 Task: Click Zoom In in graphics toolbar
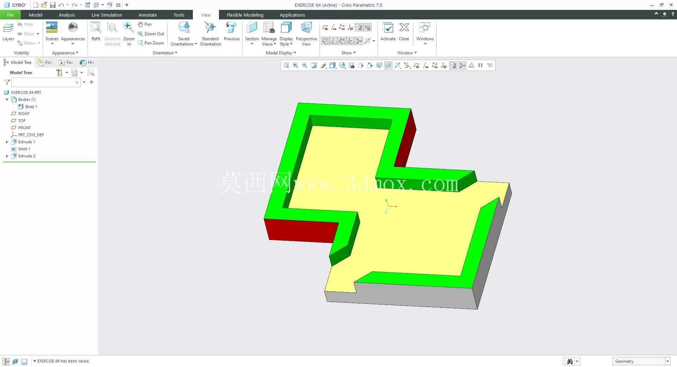click(295, 65)
